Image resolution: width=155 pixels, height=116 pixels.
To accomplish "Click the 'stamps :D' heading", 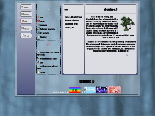I will 87,81.
